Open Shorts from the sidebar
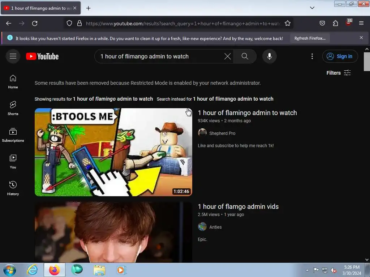 tap(13, 108)
